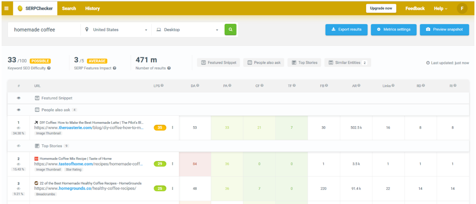Select the Featured Snippet feature chip
Image resolution: width=476 pixels, height=204 pixels.
point(219,62)
